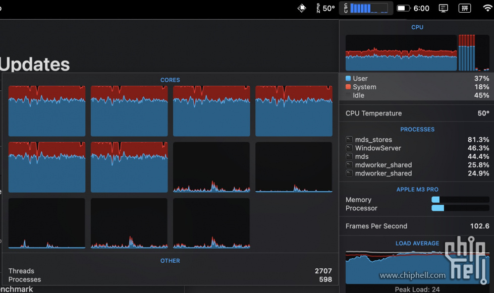Viewport: 494px width, 293px height.
Task: Click the icon beside mdworker_shared 25.8%
Action: click(349, 164)
